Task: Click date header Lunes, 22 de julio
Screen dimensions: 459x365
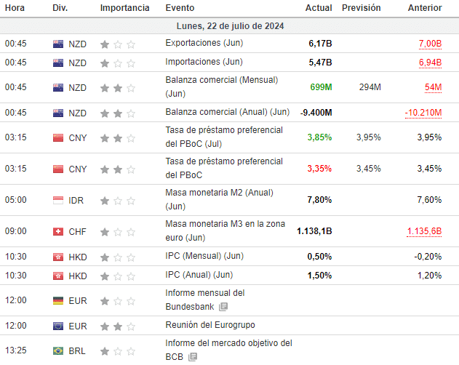Action: pyautogui.click(x=230, y=25)
